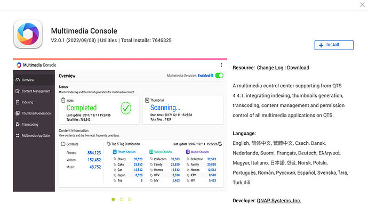Visit the QNAP Systems, Inc. developer link

click(280, 201)
